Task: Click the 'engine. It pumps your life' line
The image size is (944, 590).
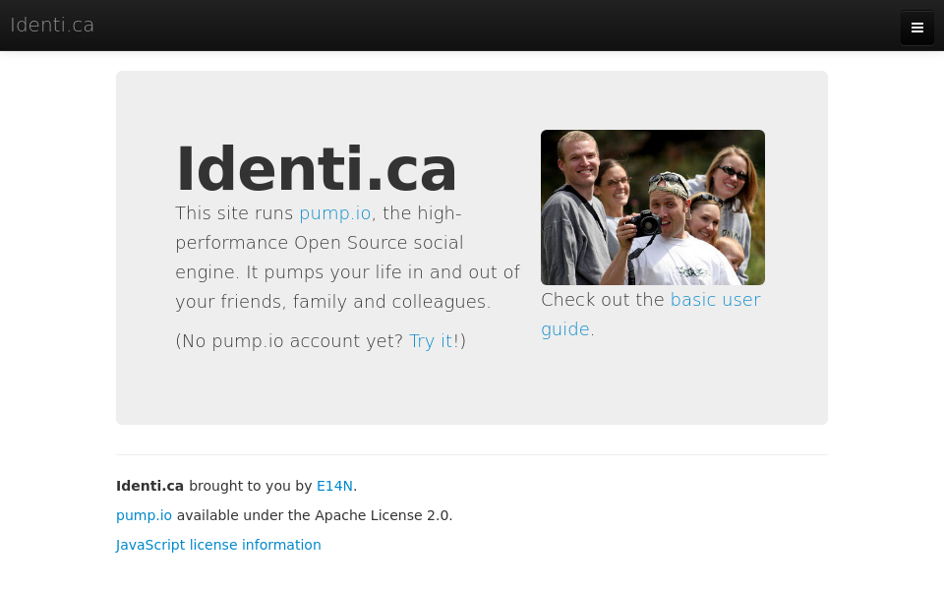Action: (x=347, y=272)
